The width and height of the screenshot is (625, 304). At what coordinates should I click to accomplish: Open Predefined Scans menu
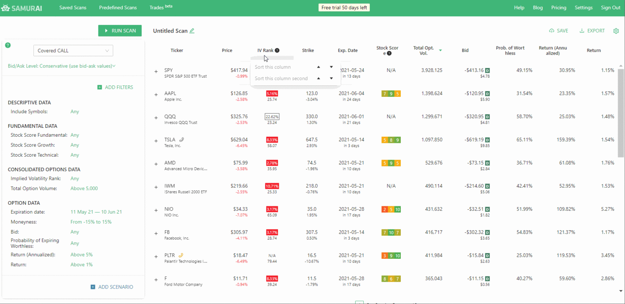(x=118, y=8)
